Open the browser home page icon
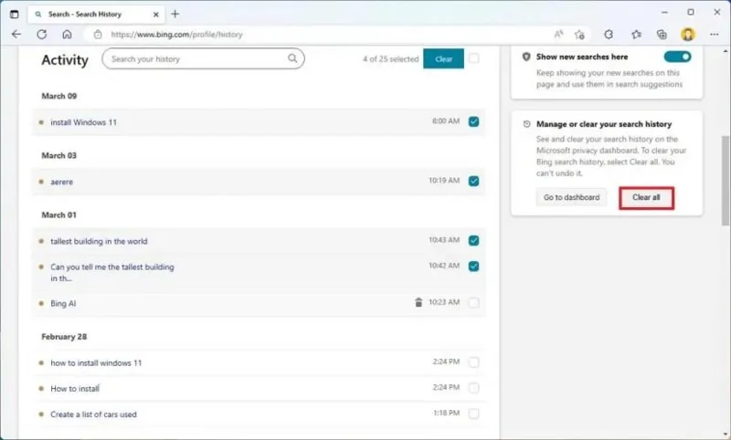Screen dimensions: 731x440 click(67, 35)
